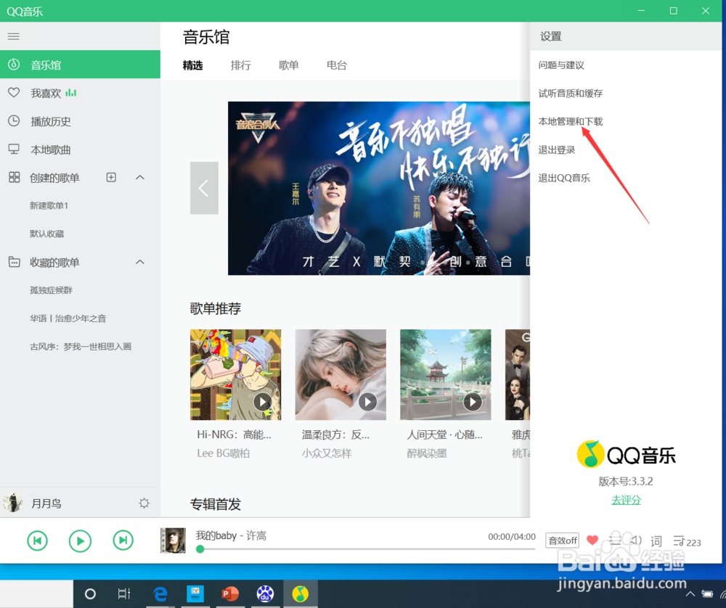Screen dimensions: 726x608
Task: Click the folder icon beside 收藏的歌单
Action: [15, 262]
